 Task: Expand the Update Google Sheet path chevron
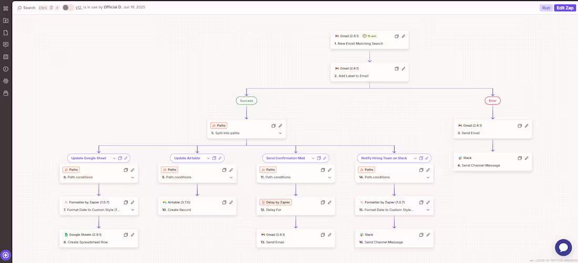pyautogui.click(x=113, y=158)
